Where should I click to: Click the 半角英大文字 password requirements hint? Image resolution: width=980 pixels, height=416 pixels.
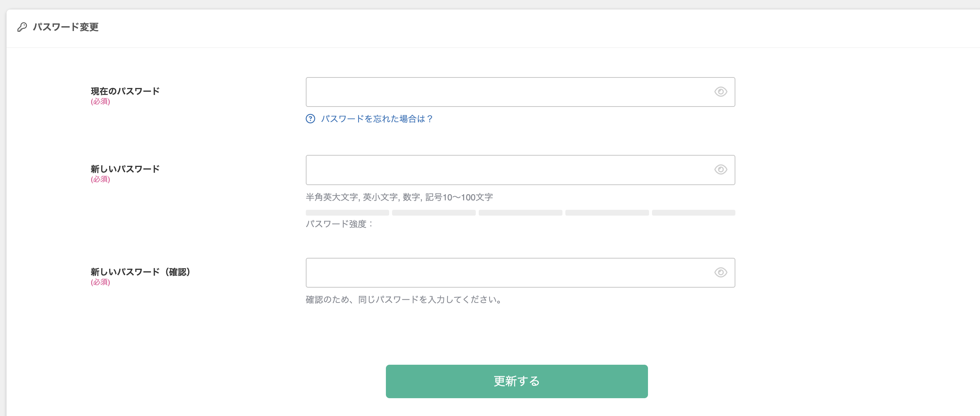[399, 197]
